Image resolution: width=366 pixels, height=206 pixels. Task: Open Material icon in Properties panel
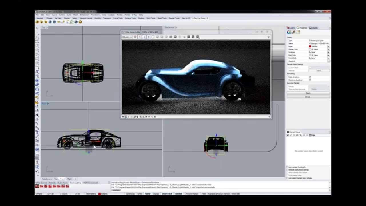293,32
